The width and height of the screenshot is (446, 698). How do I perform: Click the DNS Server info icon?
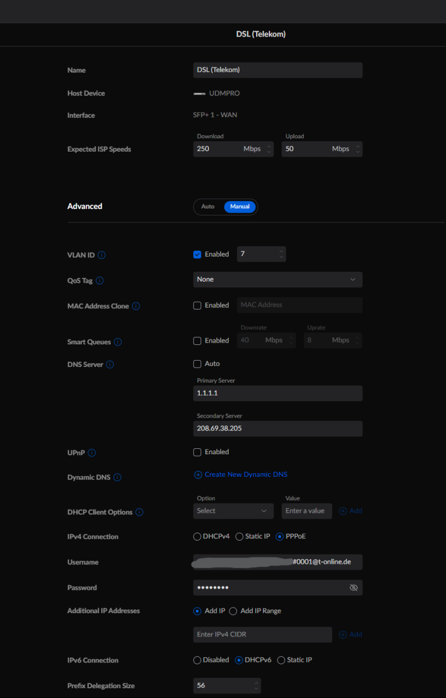point(110,365)
